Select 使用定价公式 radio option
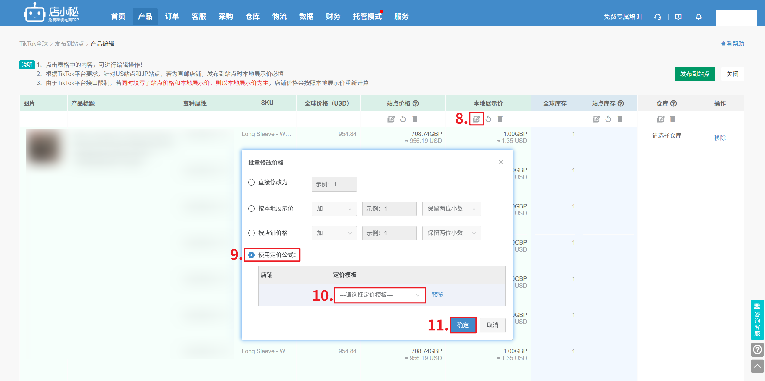Viewport: 765px width, 381px height. 251,255
